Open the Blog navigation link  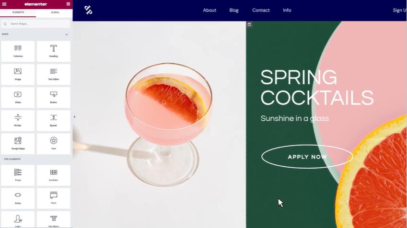coord(233,11)
